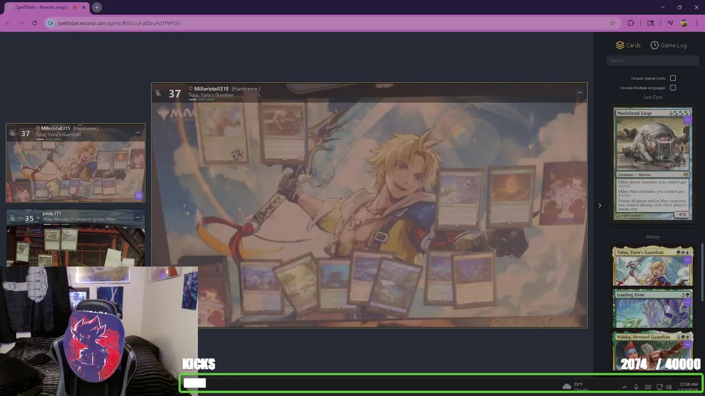Screen dimensions: 705x396
Task: Click muted mic on Milleristall315 tile
Action: (12, 133)
